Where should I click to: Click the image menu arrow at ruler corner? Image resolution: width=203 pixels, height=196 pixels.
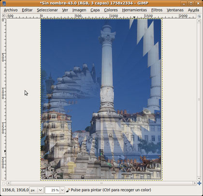(3, 16)
